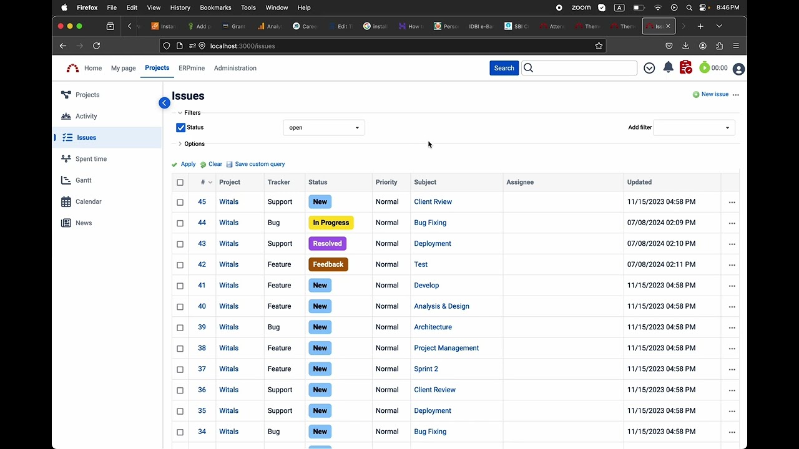Check the box for issue 44
The image size is (799, 449).
[x=180, y=223]
